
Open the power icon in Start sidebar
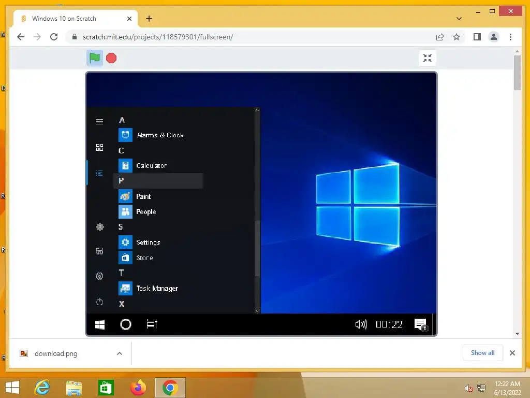pyautogui.click(x=99, y=302)
